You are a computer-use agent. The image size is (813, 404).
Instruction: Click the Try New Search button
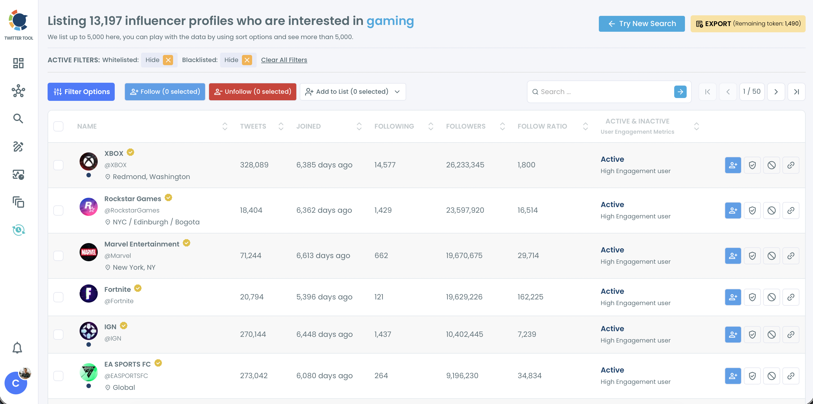click(641, 24)
